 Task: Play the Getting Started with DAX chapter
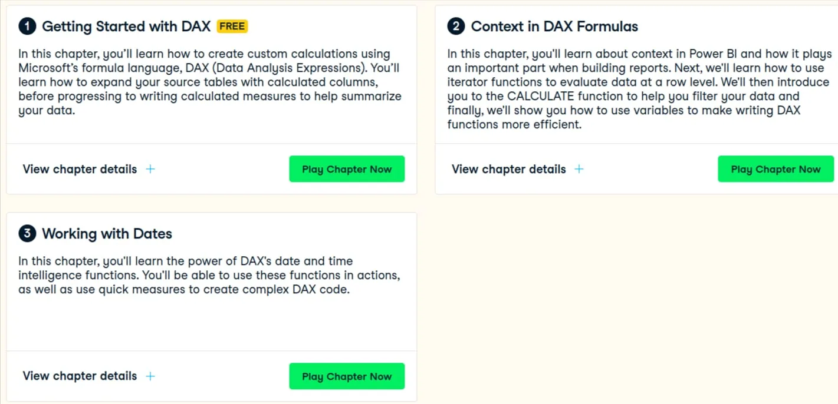pos(347,169)
